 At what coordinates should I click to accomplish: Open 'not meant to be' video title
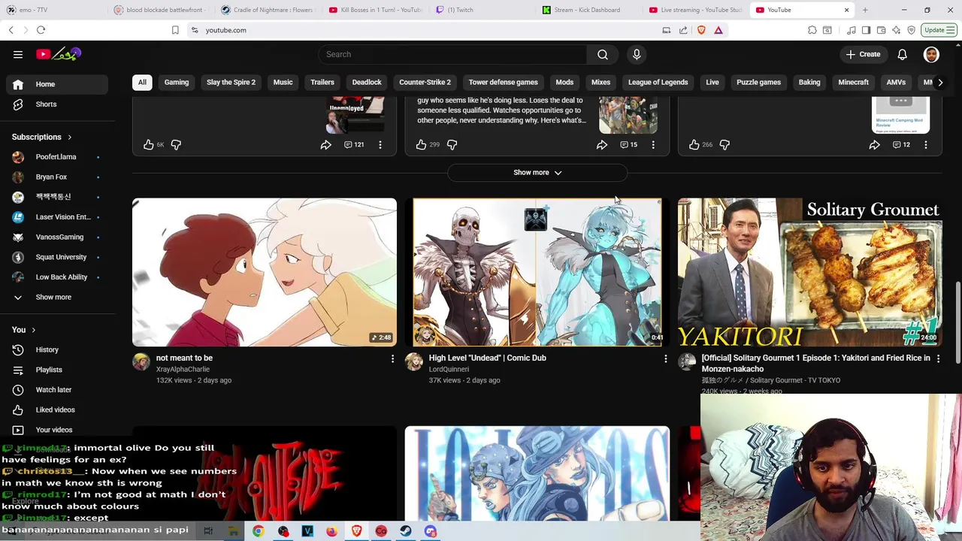184,358
